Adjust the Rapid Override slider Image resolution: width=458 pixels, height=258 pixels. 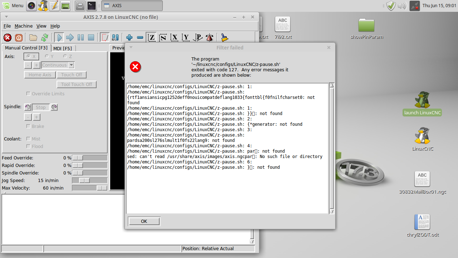pyautogui.click(x=90, y=166)
